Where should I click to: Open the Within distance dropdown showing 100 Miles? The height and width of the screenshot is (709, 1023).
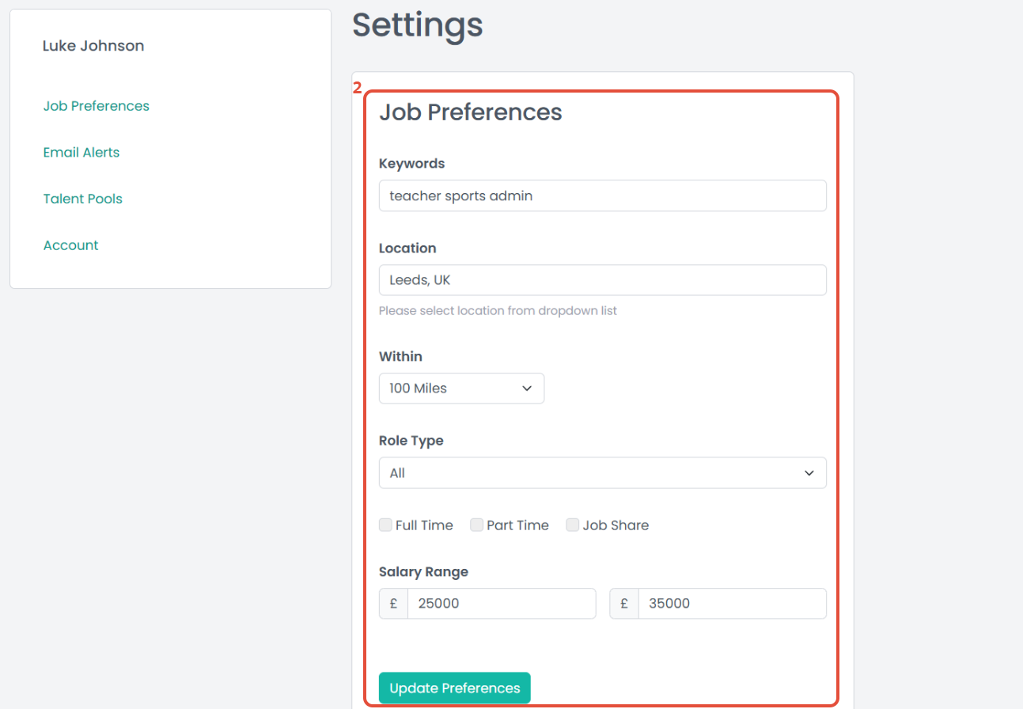[x=461, y=389]
